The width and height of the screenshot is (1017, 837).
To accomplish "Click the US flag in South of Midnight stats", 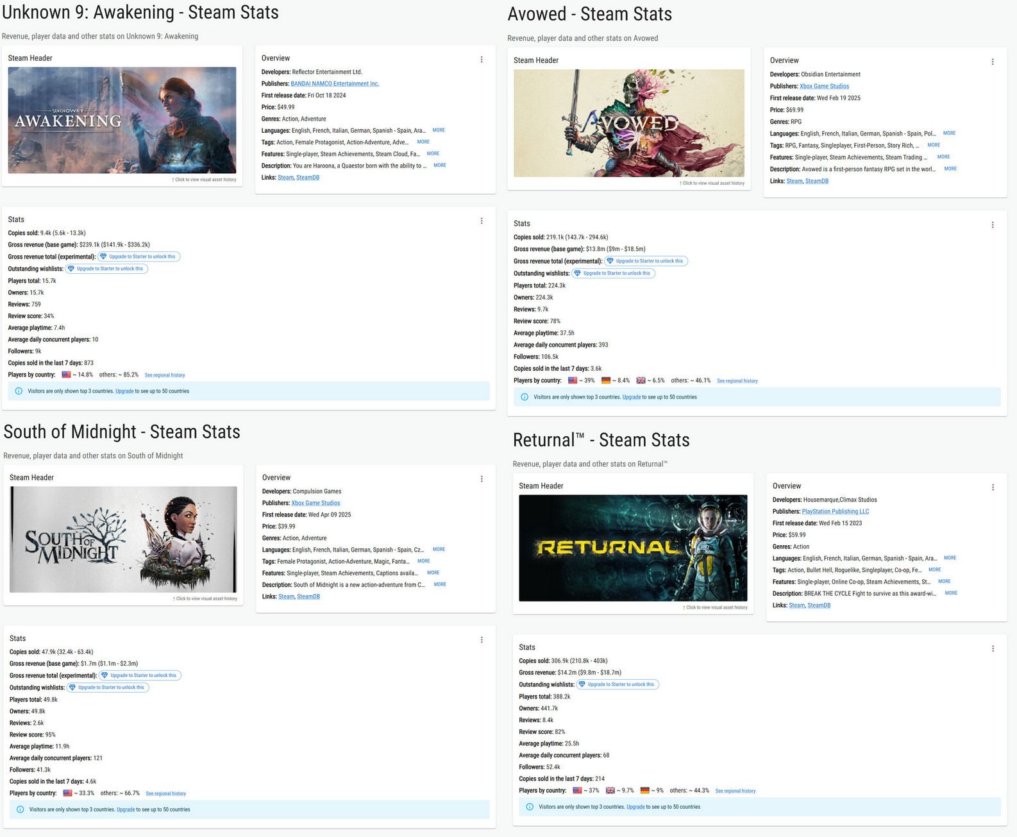I will tap(67, 793).
